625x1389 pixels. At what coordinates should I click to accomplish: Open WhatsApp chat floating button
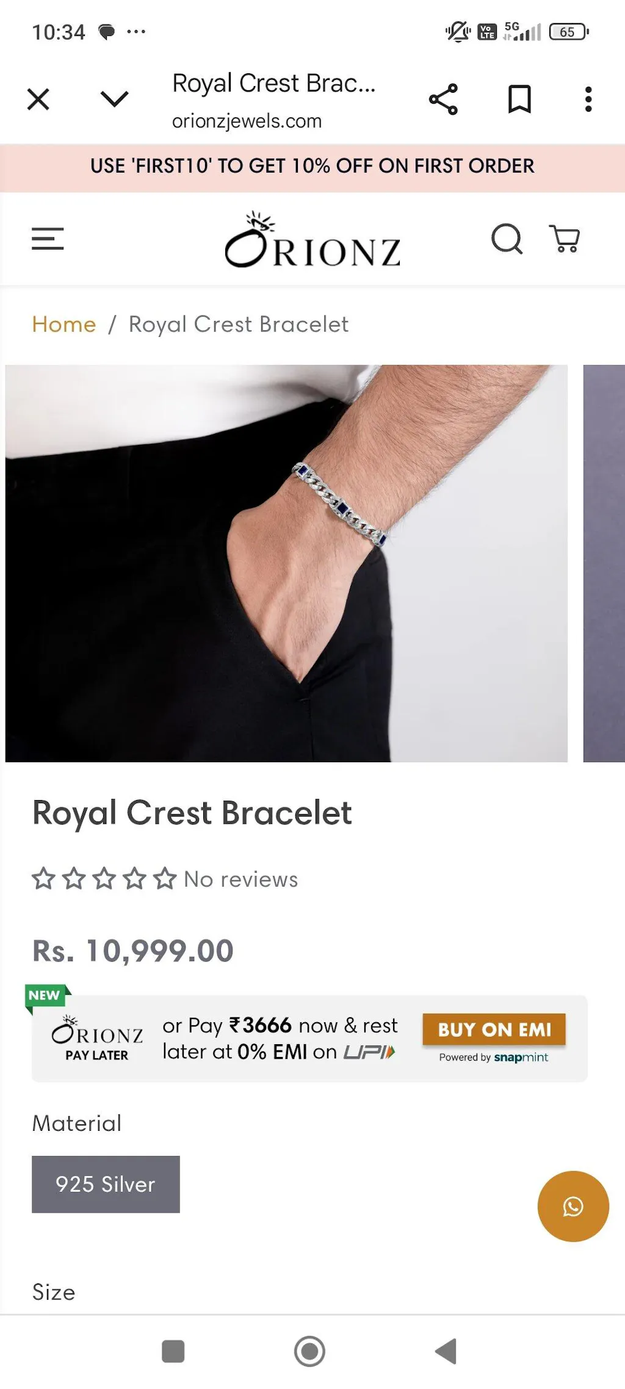coord(573,1206)
